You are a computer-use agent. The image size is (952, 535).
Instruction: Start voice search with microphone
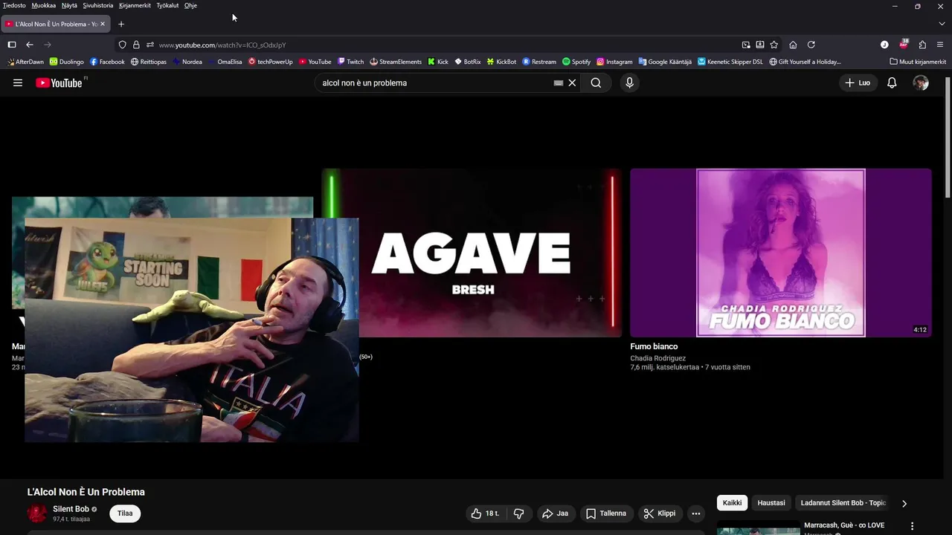(629, 83)
